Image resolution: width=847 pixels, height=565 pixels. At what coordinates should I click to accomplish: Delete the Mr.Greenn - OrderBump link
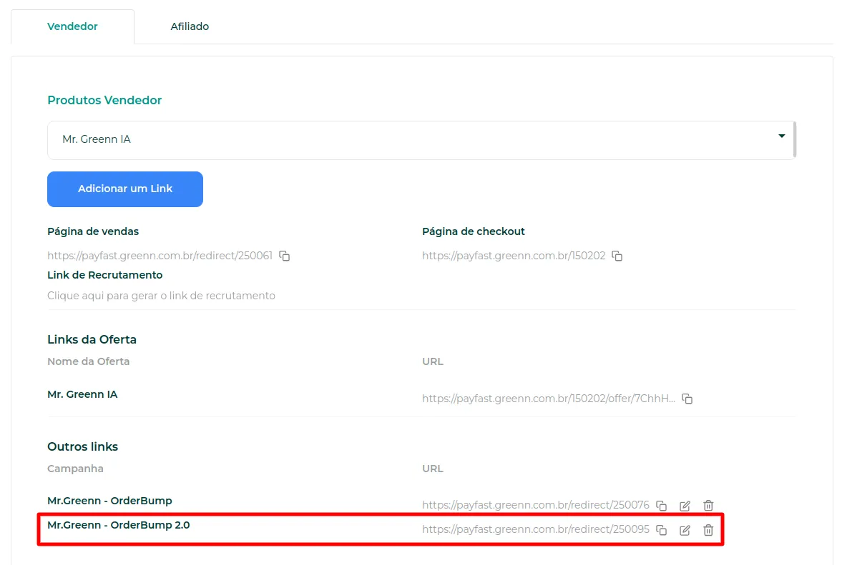point(708,506)
